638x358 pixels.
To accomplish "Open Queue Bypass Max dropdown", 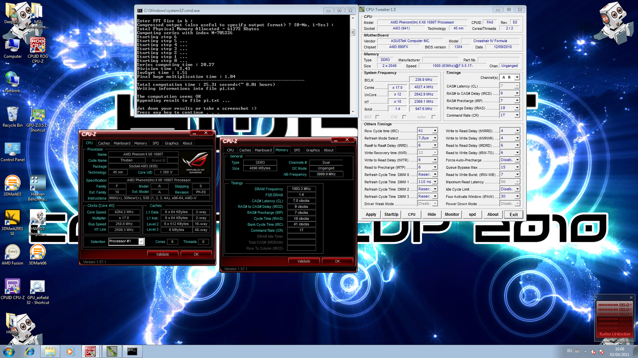I will [x=517, y=167].
